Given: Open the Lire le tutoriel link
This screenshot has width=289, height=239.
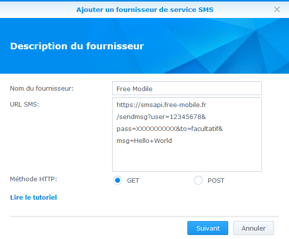Looking at the screenshot, I should [x=33, y=197].
